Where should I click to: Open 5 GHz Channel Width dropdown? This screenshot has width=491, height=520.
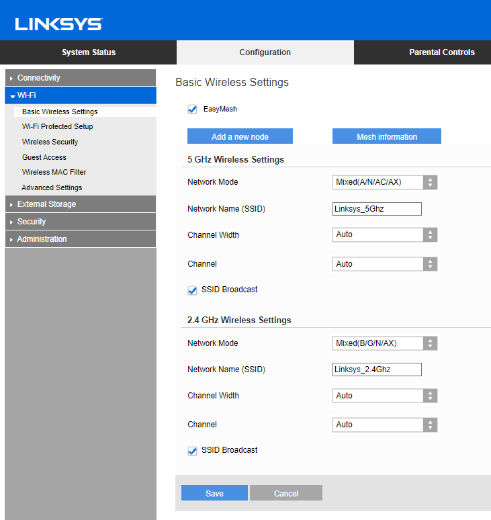click(385, 234)
